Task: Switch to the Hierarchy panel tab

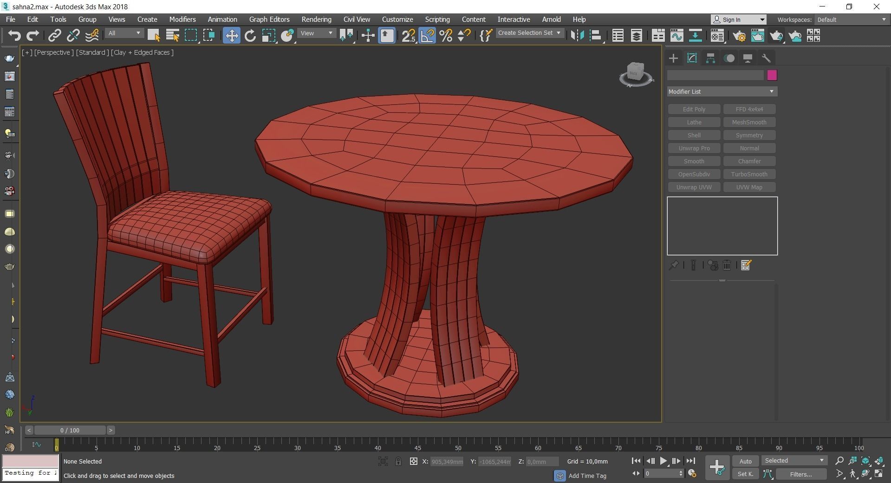Action: 710,58
